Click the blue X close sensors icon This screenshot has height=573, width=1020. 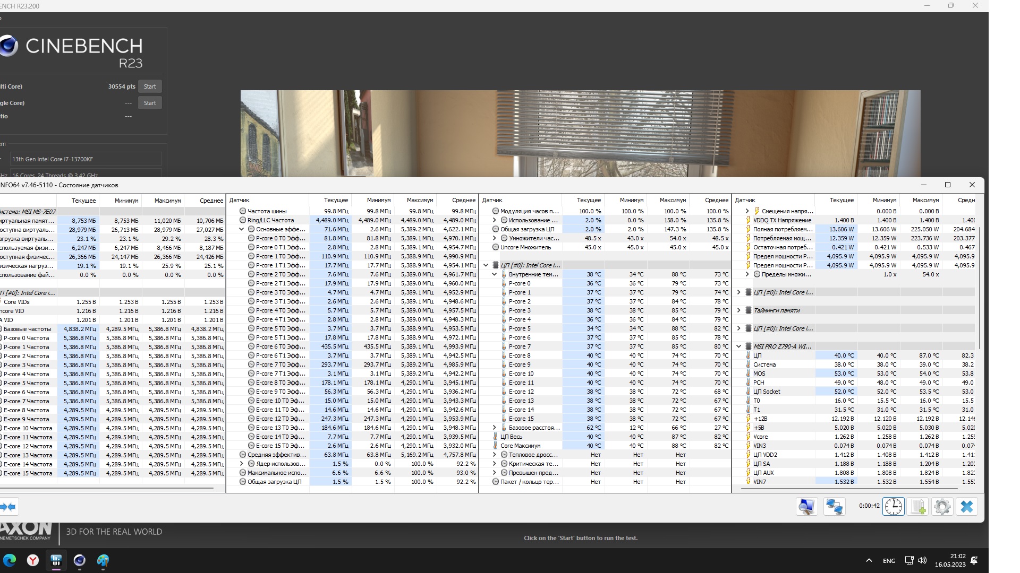[x=966, y=507]
